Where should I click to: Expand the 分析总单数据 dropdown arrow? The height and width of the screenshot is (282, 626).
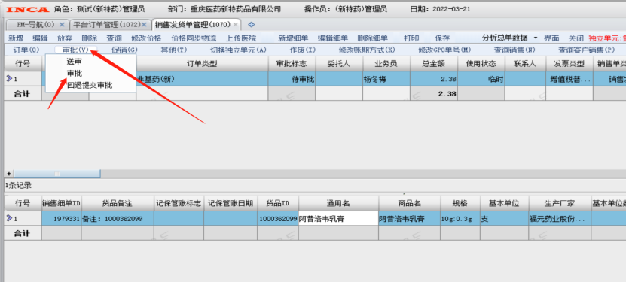coord(536,38)
